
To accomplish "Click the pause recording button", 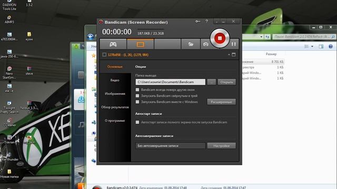I will pyautogui.click(x=234, y=44).
